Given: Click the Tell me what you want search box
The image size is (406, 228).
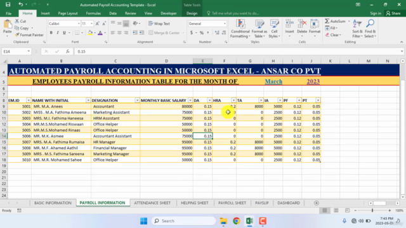Looking at the screenshot, I should point(233,13).
